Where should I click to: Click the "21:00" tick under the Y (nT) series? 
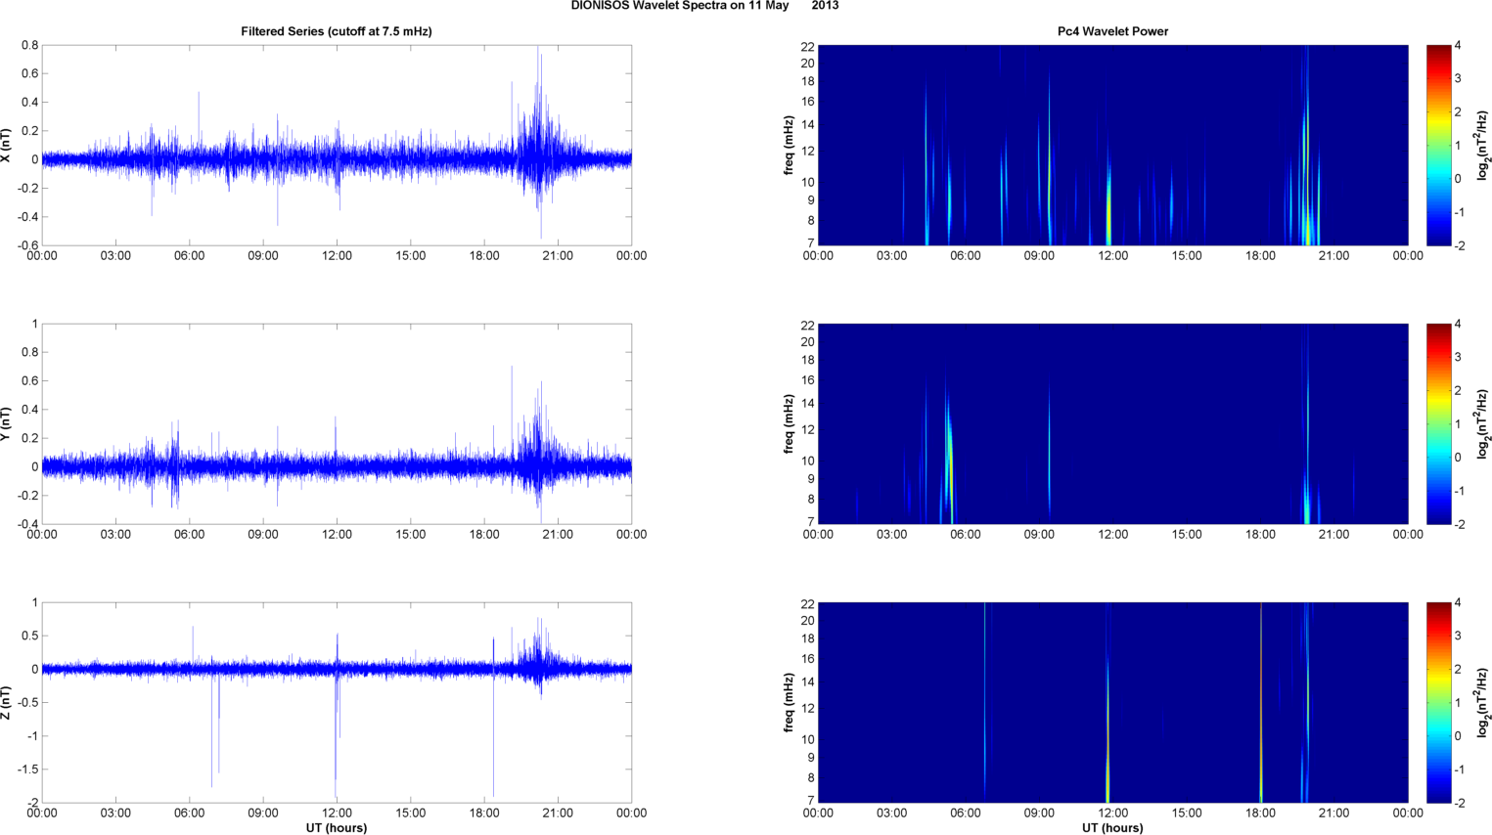tap(558, 535)
